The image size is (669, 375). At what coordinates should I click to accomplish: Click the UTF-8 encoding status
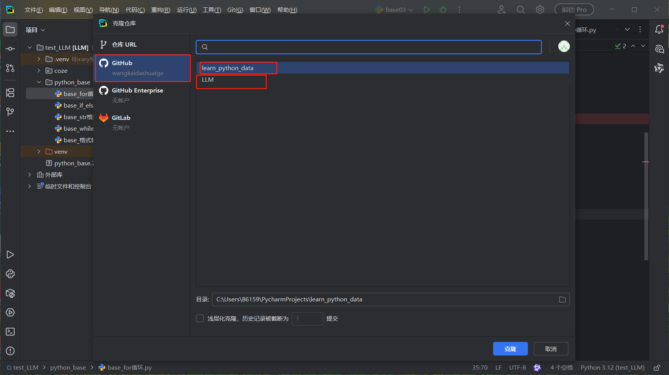(x=517, y=368)
